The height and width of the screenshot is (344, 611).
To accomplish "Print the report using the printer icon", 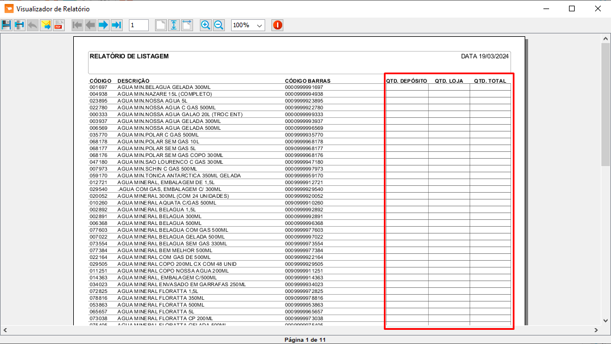I will pos(19,26).
